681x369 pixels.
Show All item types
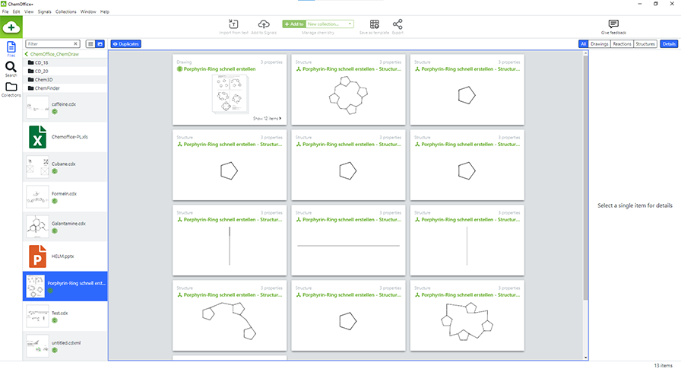tap(583, 44)
